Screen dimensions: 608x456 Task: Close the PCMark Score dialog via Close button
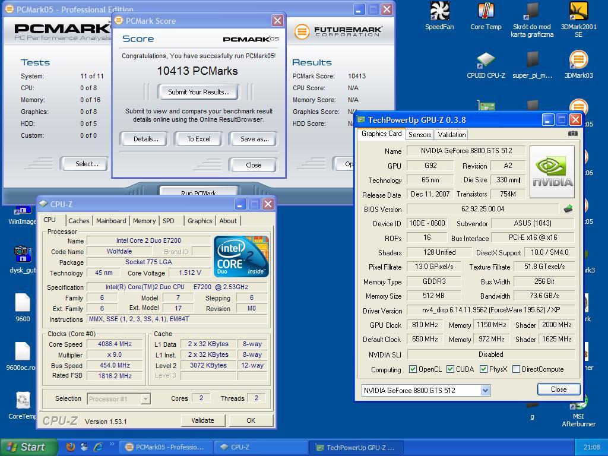pos(254,165)
